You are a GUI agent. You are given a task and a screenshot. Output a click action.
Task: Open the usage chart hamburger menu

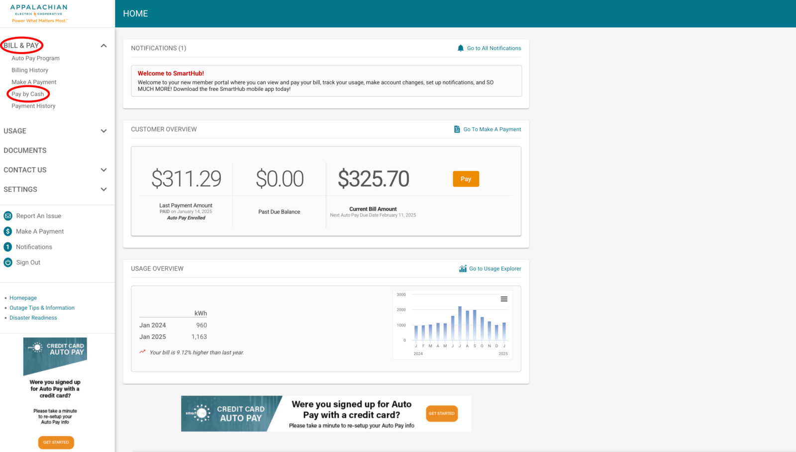tap(503, 299)
